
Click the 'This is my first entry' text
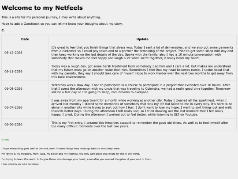(140, 124)
